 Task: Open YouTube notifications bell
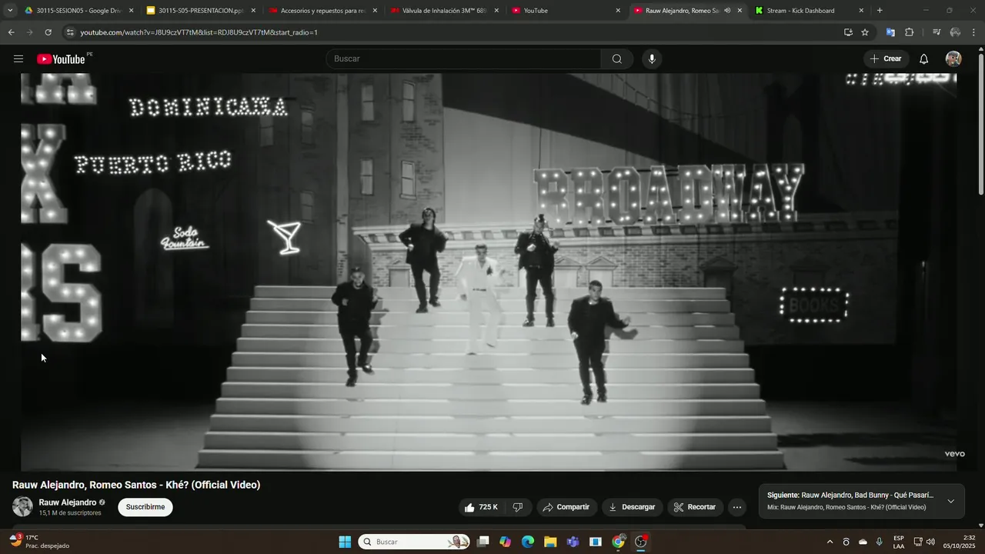[x=923, y=59]
